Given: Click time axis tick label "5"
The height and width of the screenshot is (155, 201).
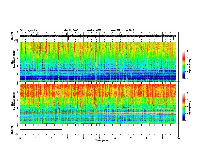Looking at the screenshot, I should [x=99, y=138].
